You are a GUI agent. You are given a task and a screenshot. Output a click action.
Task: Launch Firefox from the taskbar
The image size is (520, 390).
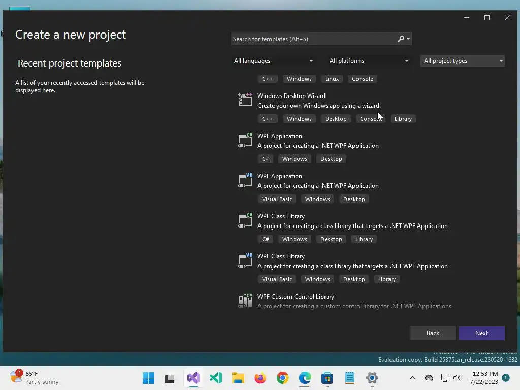click(261, 378)
